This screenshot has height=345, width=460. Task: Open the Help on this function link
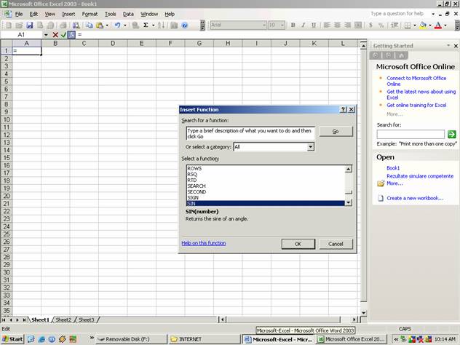tap(204, 243)
